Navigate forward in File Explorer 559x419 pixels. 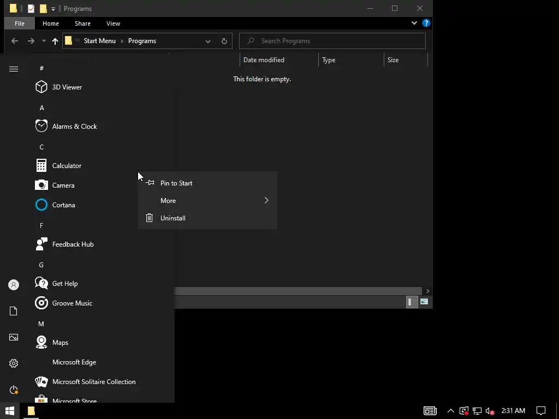coord(31,41)
